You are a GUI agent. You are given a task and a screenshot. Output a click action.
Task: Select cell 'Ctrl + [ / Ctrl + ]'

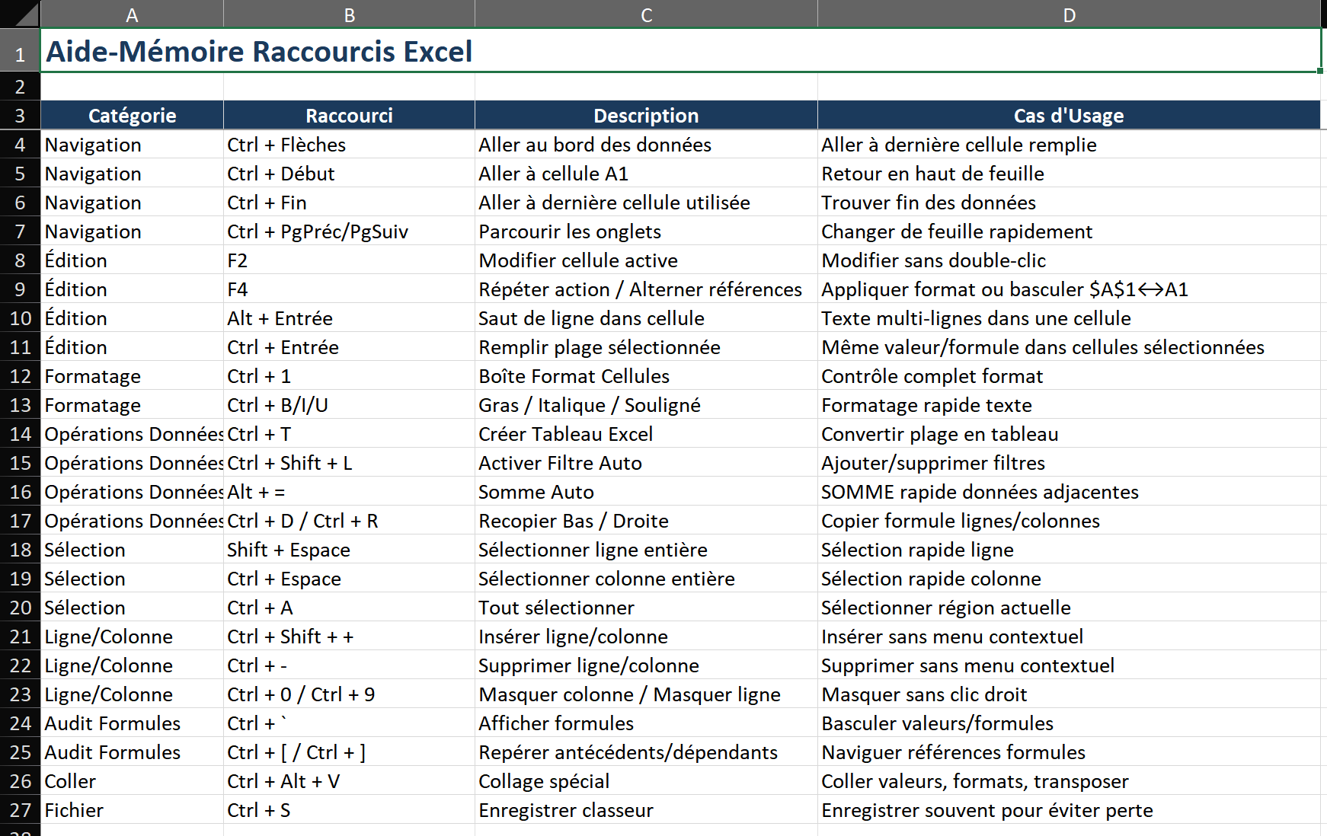[349, 752]
